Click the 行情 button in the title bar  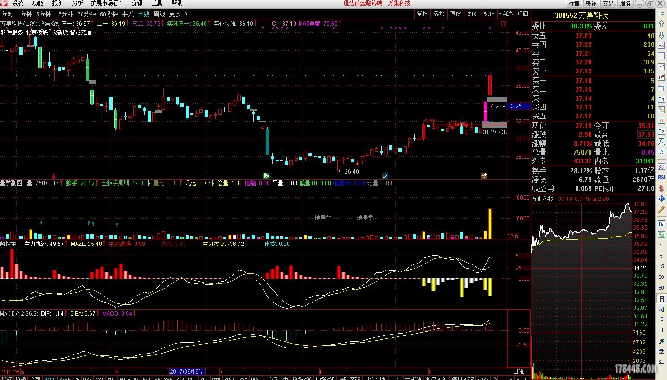(574, 3)
